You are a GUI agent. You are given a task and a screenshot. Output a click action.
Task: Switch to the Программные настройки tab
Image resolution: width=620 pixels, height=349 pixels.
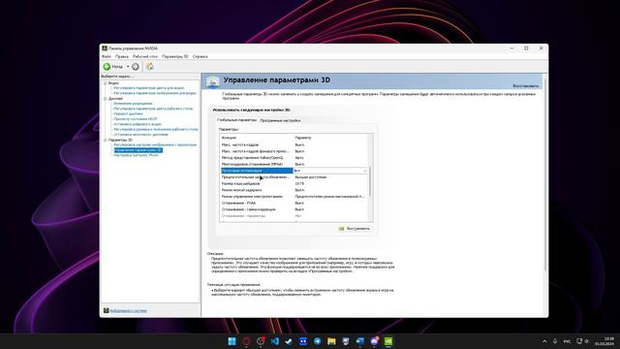(280, 120)
